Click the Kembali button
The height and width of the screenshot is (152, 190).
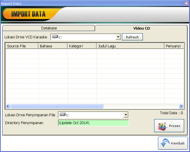173,143
